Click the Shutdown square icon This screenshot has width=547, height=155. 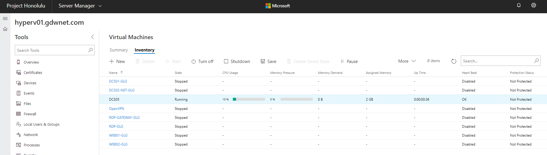click(x=226, y=61)
